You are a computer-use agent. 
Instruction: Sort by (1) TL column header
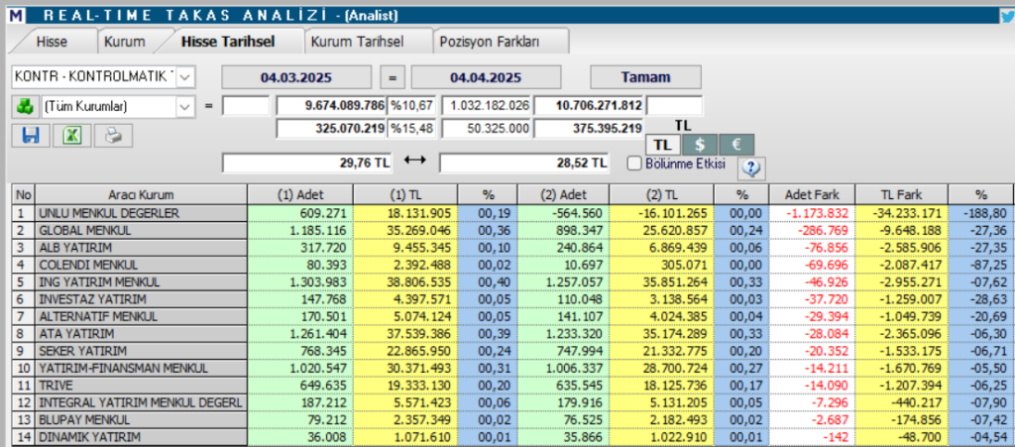(x=405, y=194)
